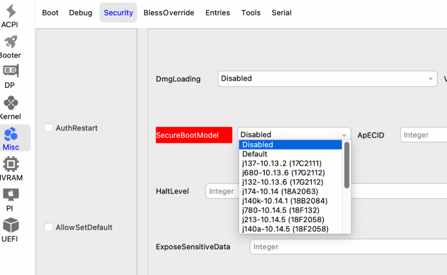
Task: Select the Booter rocket icon
Action: coord(11,42)
